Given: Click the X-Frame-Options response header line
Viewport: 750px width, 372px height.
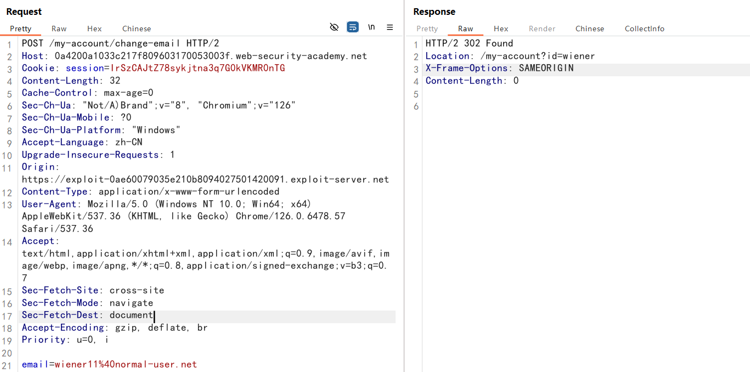Looking at the screenshot, I should pos(499,68).
